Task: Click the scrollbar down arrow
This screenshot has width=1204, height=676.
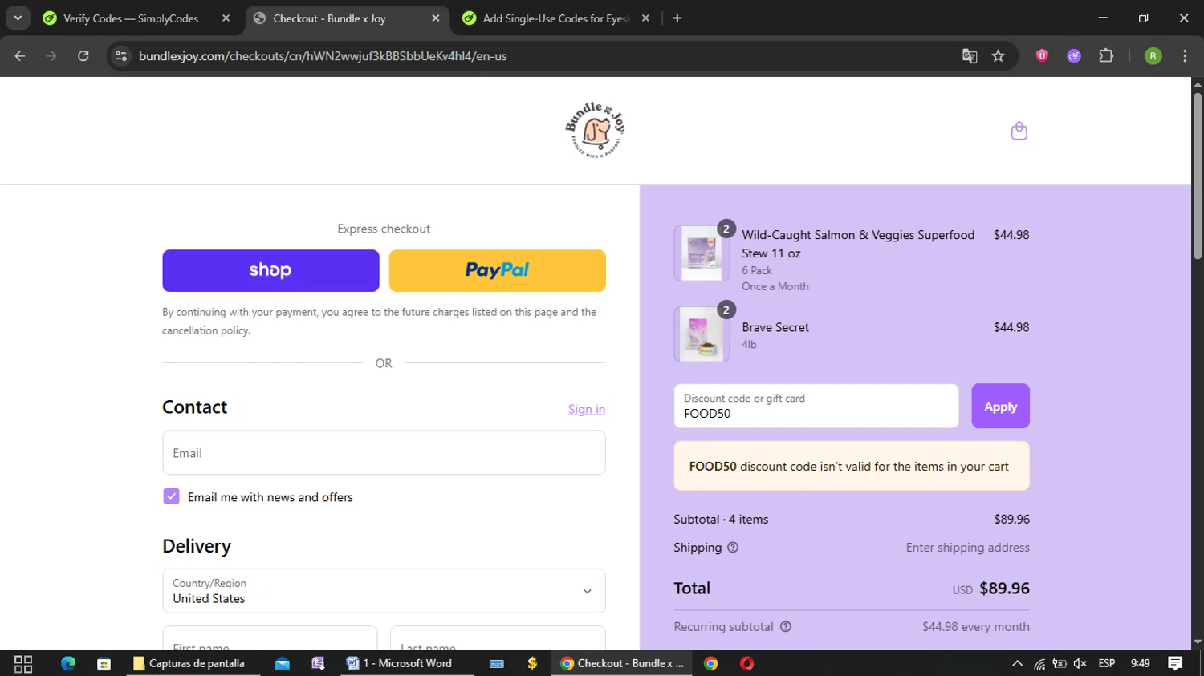Action: pyautogui.click(x=1198, y=642)
